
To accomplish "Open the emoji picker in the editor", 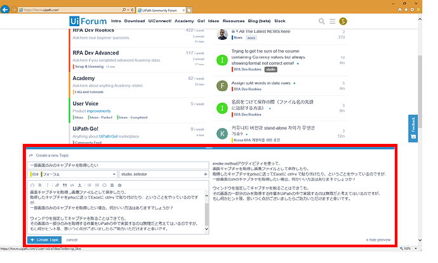I will tap(105, 185).
